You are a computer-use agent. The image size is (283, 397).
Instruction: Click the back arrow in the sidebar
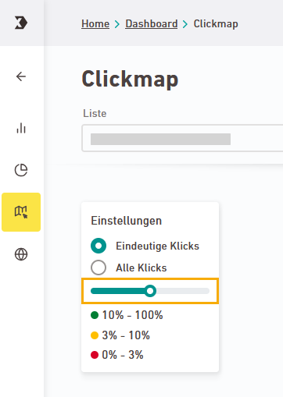click(x=21, y=76)
